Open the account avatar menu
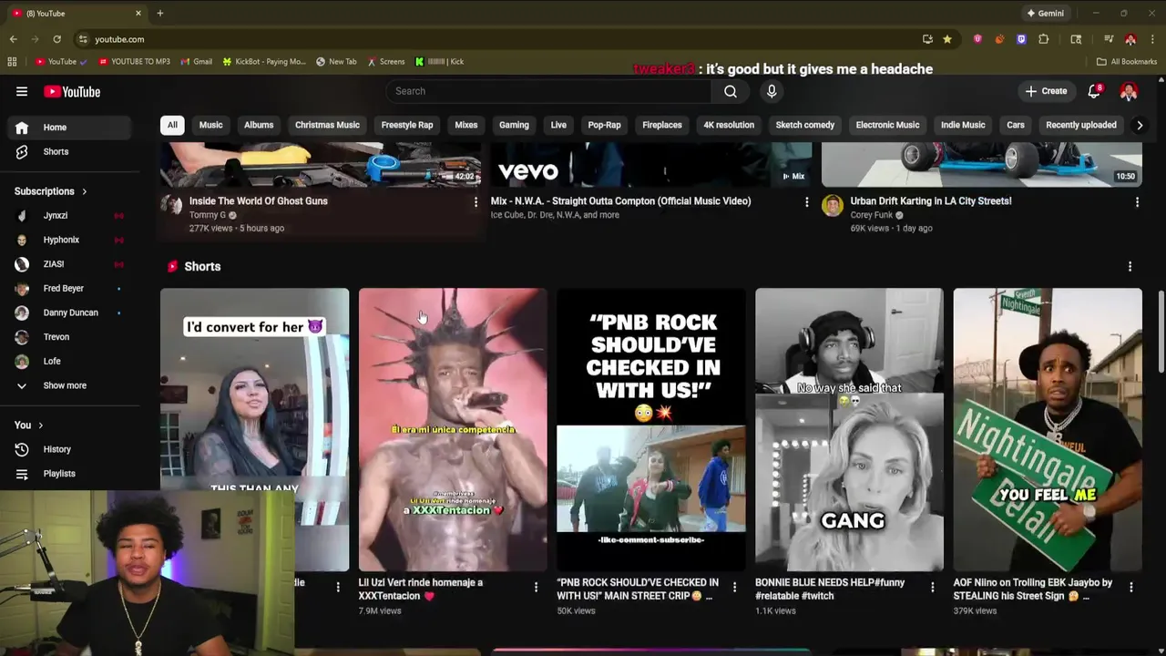The width and height of the screenshot is (1166, 656). [1129, 91]
